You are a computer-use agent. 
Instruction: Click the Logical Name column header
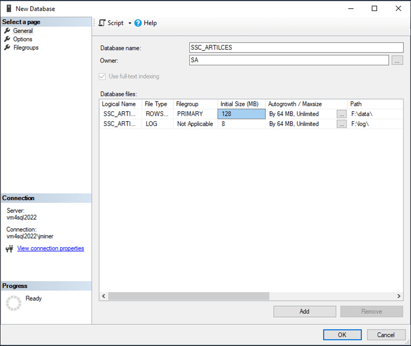pyautogui.click(x=120, y=104)
